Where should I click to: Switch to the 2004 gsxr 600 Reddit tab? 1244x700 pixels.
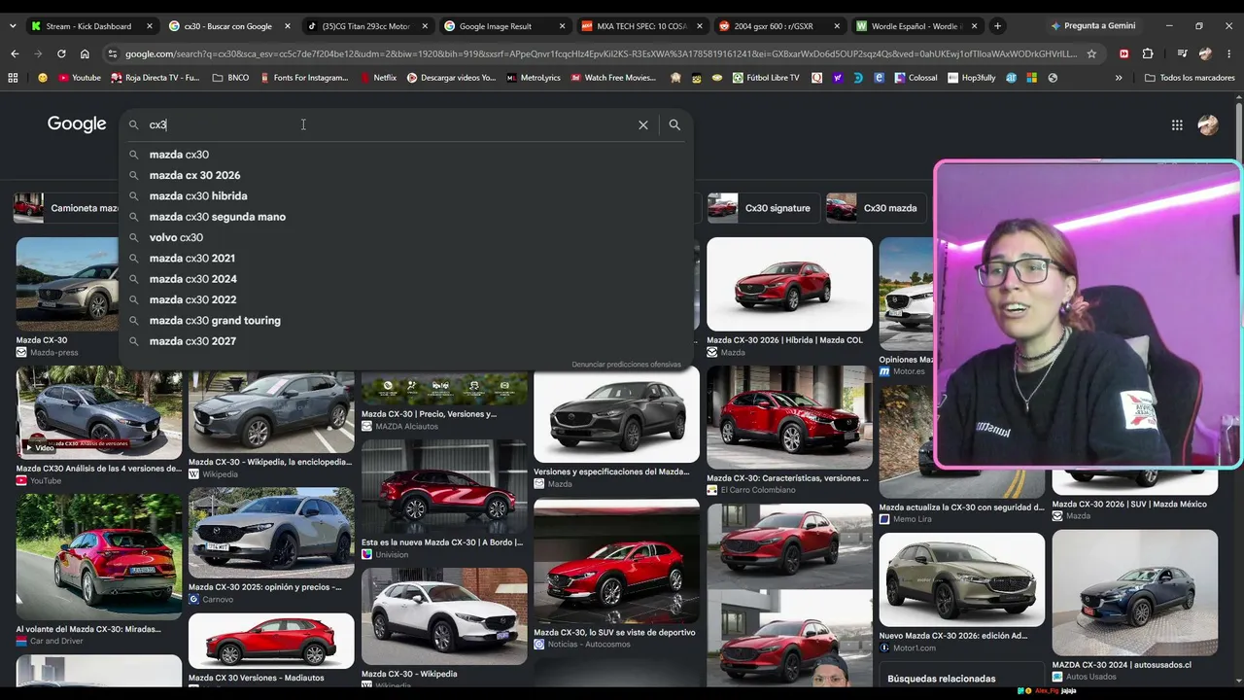coord(780,26)
